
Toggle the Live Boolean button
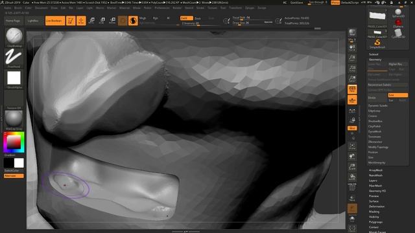[55, 21]
